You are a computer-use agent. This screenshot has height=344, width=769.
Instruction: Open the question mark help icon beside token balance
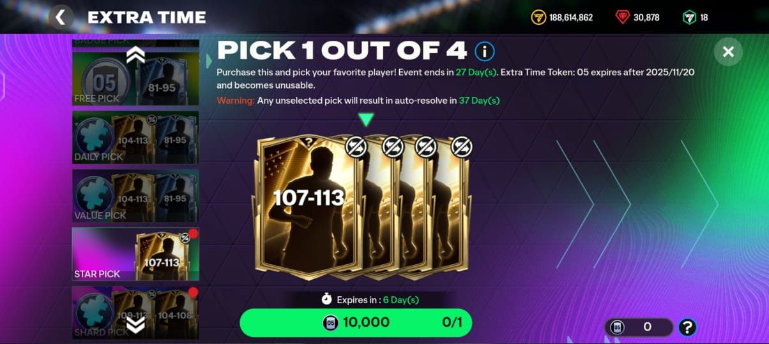pyautogui.click(x=687, y=327)
